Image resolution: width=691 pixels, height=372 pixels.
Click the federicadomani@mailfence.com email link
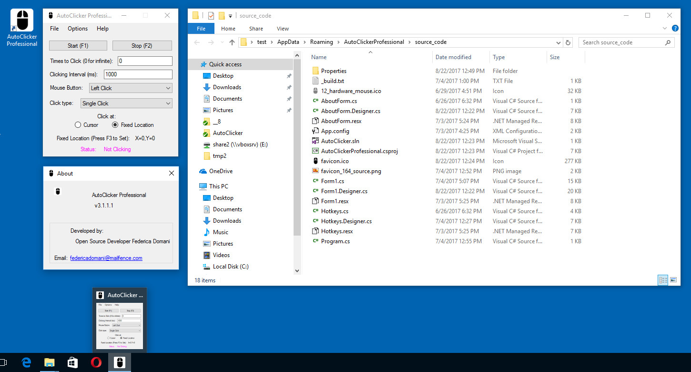pos(106,258)
